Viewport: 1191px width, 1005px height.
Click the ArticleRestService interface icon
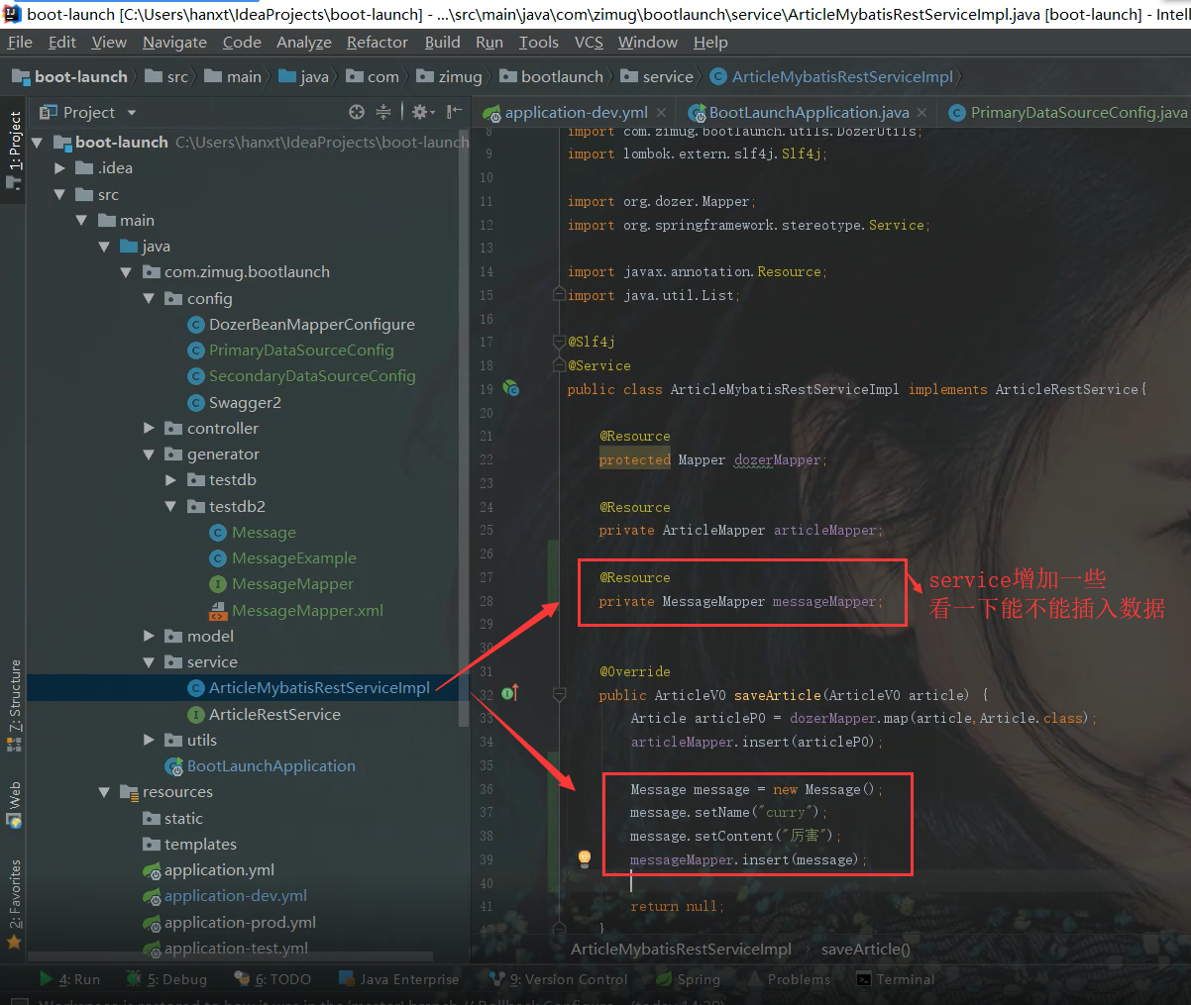tap(196, 715)
